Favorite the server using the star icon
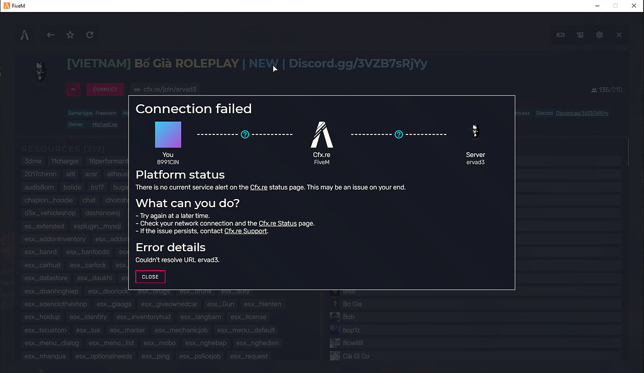This screenshot has height=373, width=644. point(70,35)
